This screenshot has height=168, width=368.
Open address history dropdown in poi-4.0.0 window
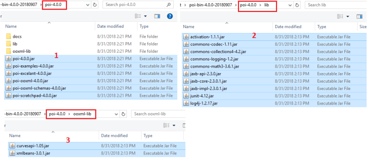coord(87,5)
